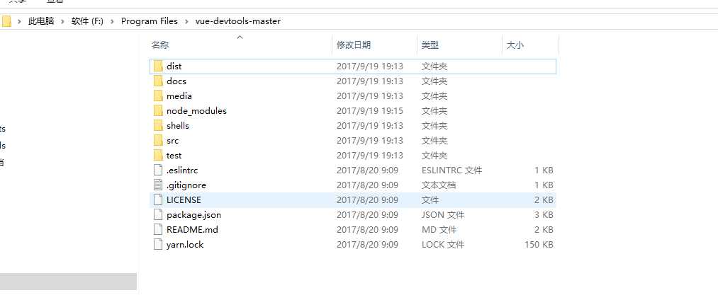The height and width of the screenshot is (295, 718).
Task: Click the package.json file name
Action: (193, 214)
